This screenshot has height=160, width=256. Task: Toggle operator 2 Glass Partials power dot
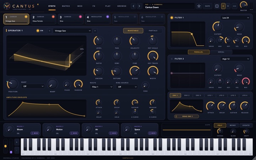[x=53, y=17]
